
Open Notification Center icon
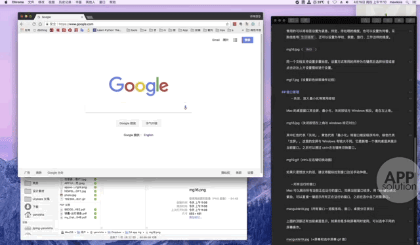[x=414, y=2]
